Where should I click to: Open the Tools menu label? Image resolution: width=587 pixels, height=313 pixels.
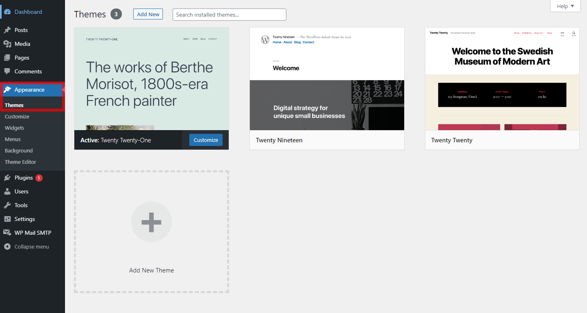pos(21,205)
